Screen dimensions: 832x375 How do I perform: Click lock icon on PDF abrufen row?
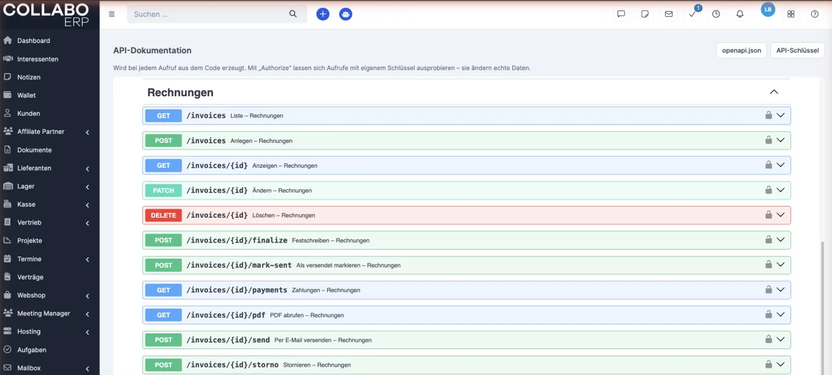point(768,315)
